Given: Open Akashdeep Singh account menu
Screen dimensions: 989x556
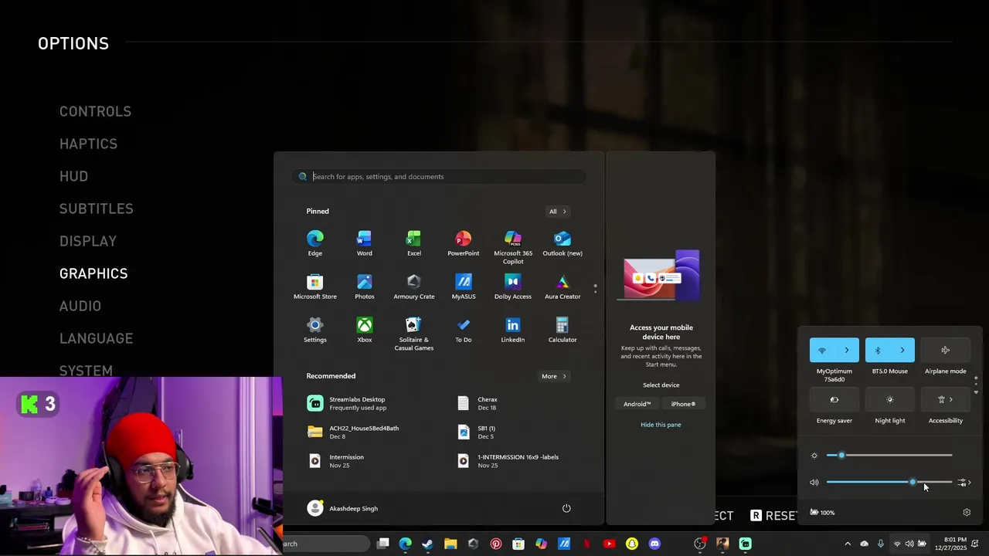Looking at the screenshot, I should [342, 508].
